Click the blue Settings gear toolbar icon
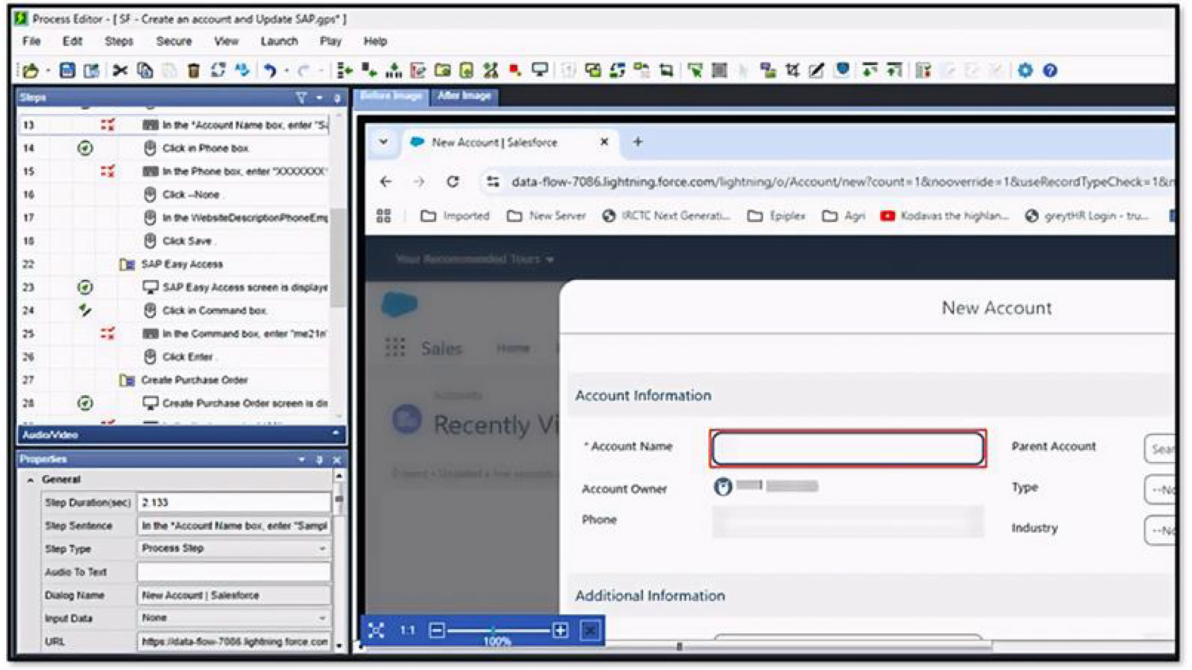 (1025, 71)
